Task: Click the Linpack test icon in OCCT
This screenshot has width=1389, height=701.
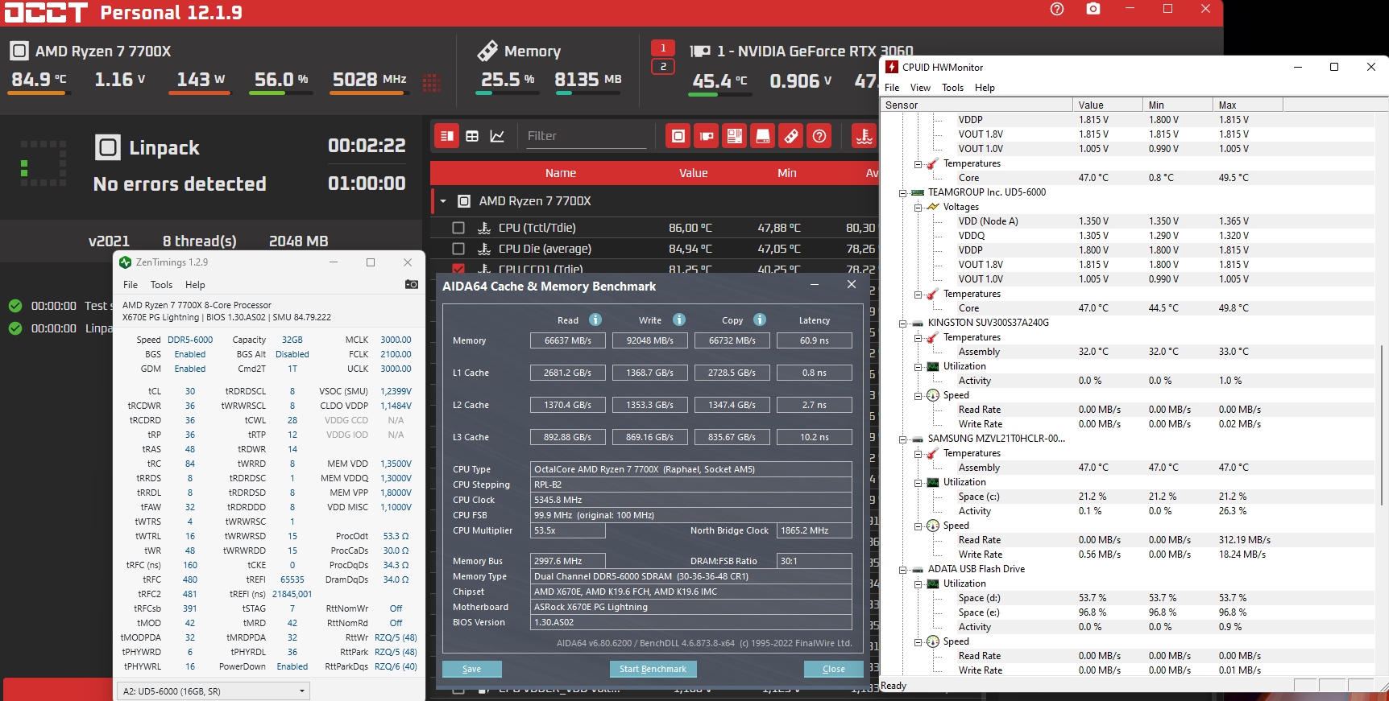Action: [x=107, y=147]
